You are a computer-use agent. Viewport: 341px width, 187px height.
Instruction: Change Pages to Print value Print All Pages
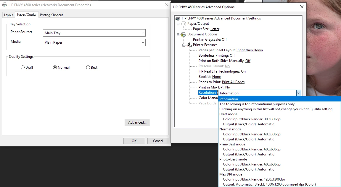(x=233, y=82)
